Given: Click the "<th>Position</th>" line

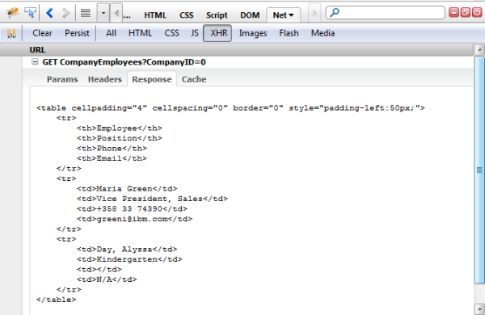Looking at the screenshot, I should click(120, 138).
